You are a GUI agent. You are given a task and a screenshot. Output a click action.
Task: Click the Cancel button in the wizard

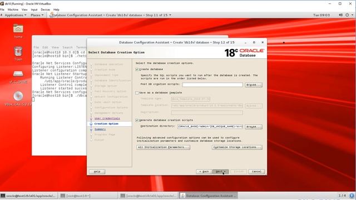pyautogui.click(x=256, y=172)
